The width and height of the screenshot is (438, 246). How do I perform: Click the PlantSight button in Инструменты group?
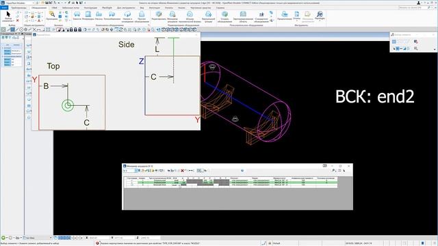[x=320, y=16]
